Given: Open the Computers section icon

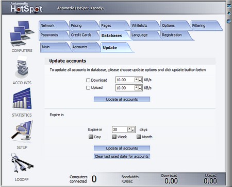Looking at the screenshot, I should (x=22, y=33).
